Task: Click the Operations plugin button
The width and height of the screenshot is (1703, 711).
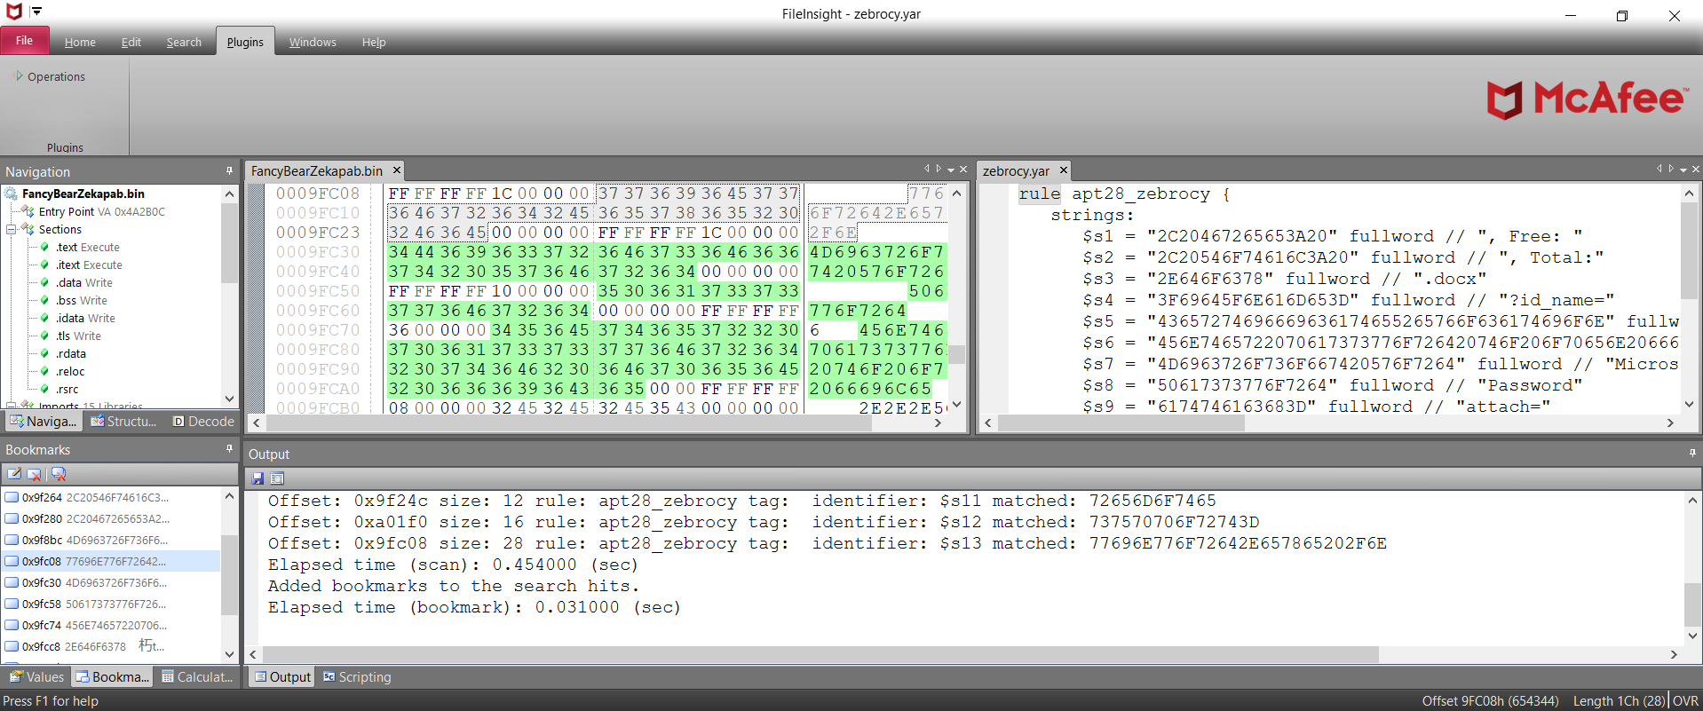Action: coord(50,76)
